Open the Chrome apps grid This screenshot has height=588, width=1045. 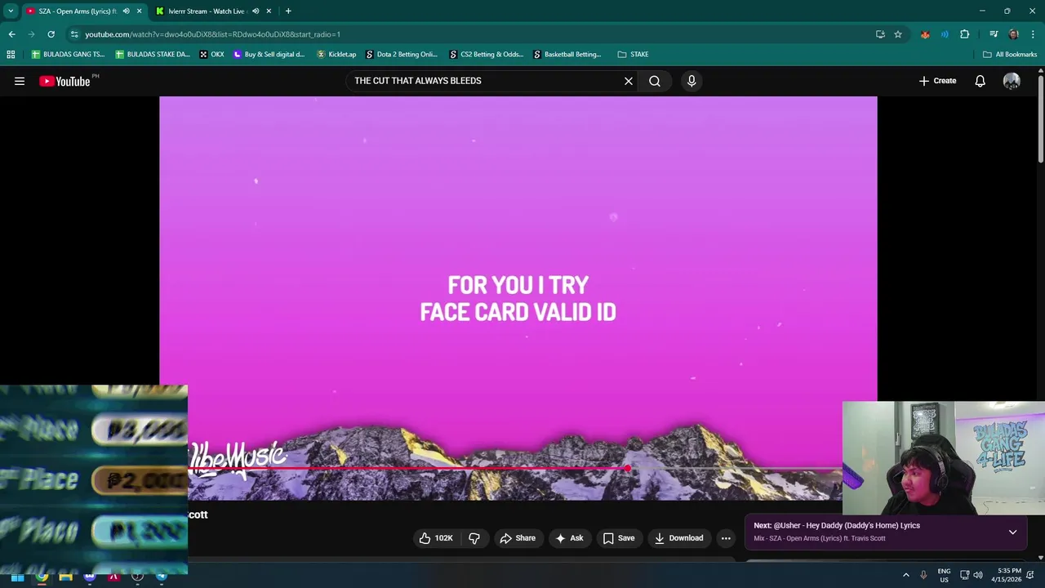click(x=11, y=55)
